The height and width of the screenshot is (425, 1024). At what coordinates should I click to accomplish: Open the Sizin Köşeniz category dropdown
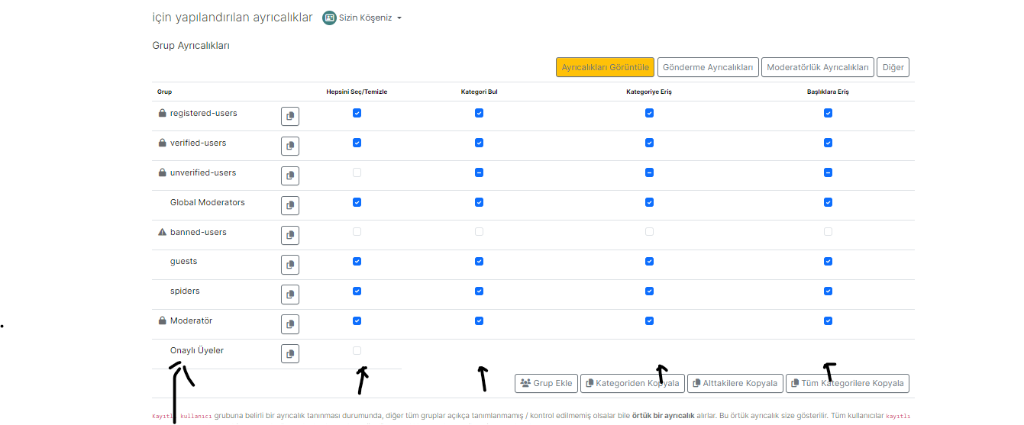coord(363,18)
